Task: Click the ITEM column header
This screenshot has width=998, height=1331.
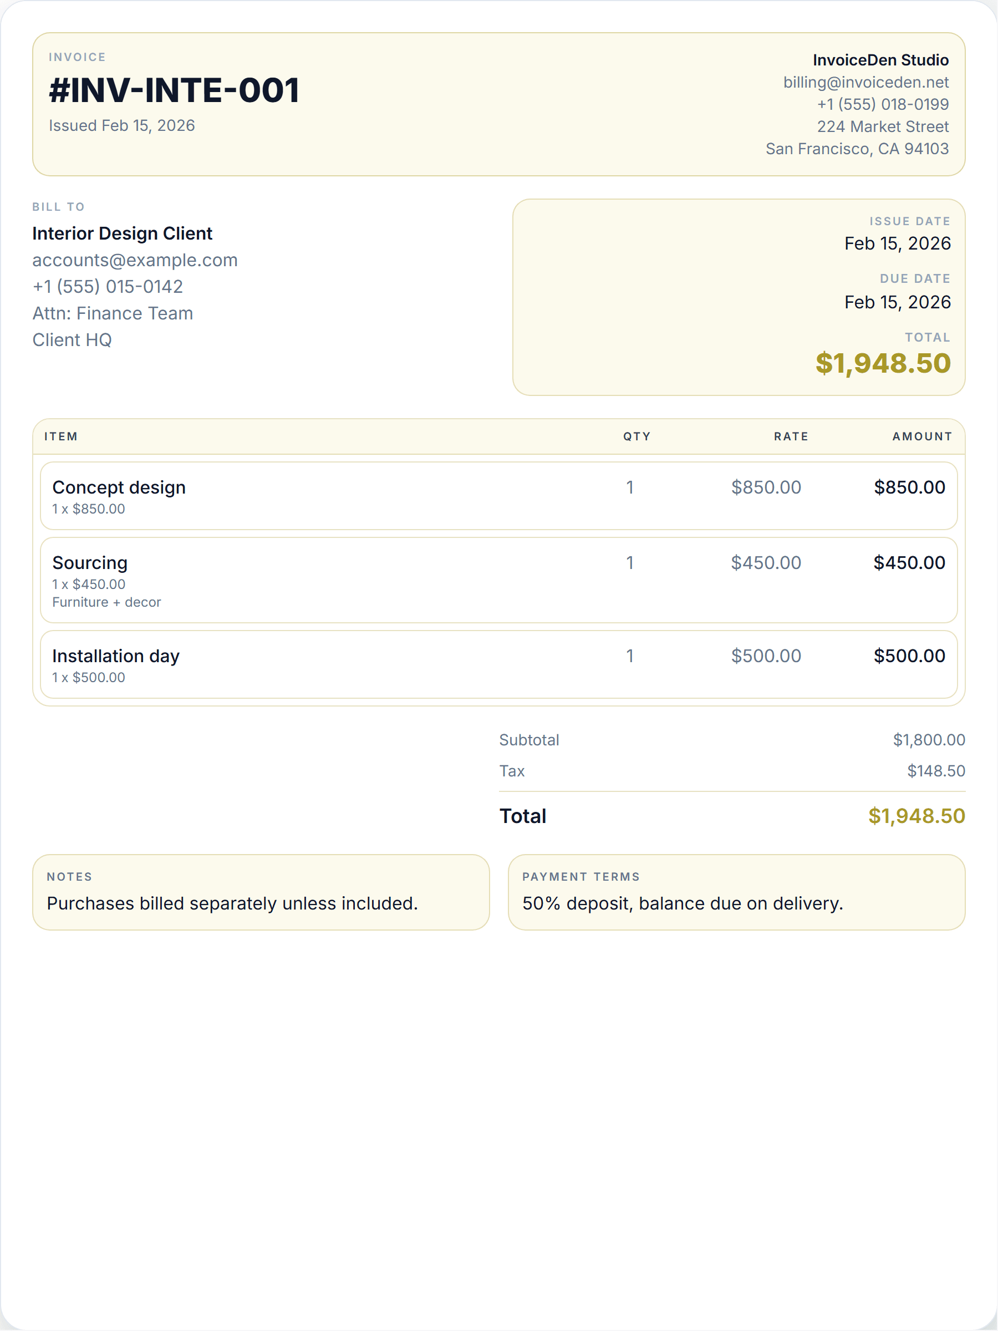Action: [x=61, y=436]
